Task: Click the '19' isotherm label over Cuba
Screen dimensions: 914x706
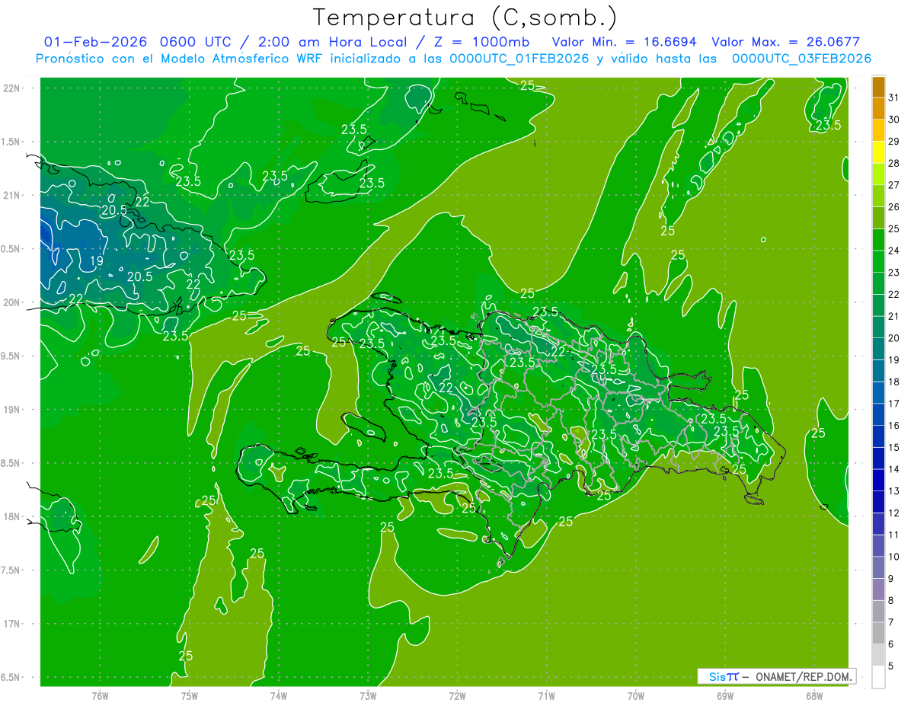Action: click(97, 261)
